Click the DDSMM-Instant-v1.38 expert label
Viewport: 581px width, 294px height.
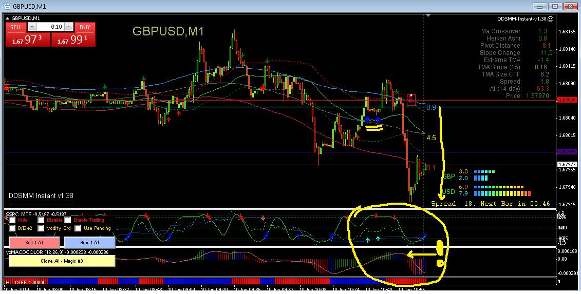click(522, 19)
